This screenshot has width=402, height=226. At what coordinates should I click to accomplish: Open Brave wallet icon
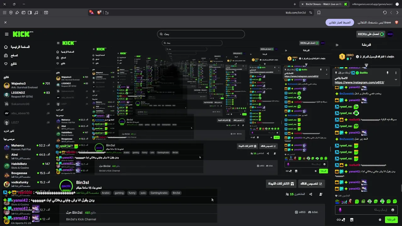[x=23, y=13]
